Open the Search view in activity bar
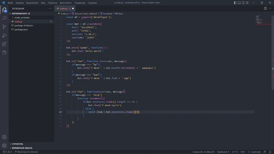274x154 pixels. click(x=4, y=18)
